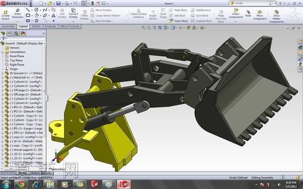Viewport: 303px width, 189px height.
Task: Select the Circle sketch tool
Action: [36, 10]
